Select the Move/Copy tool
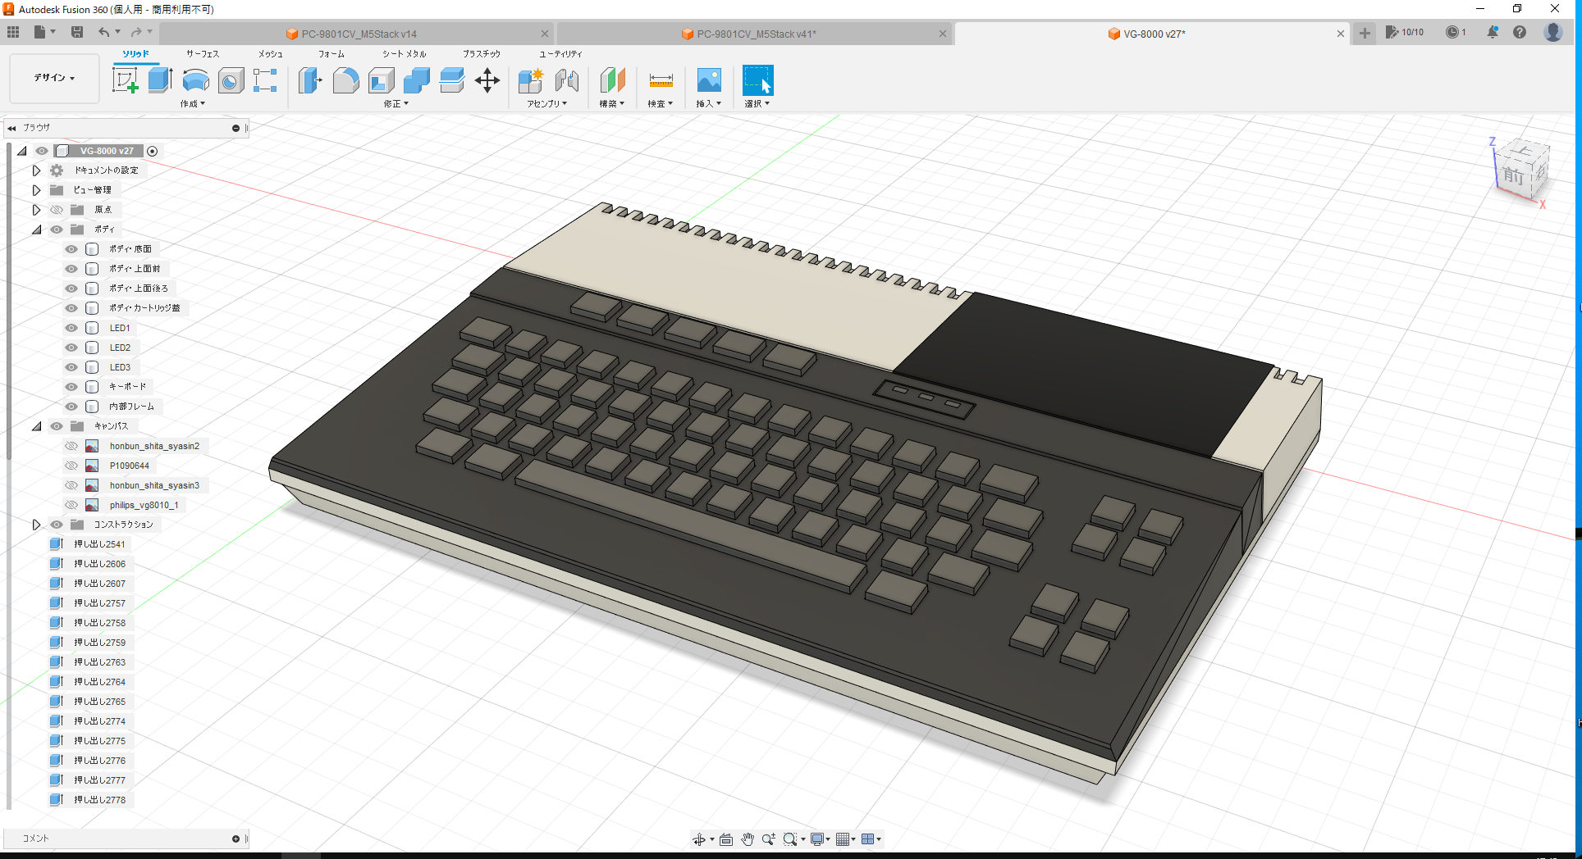 click(487, 80)
